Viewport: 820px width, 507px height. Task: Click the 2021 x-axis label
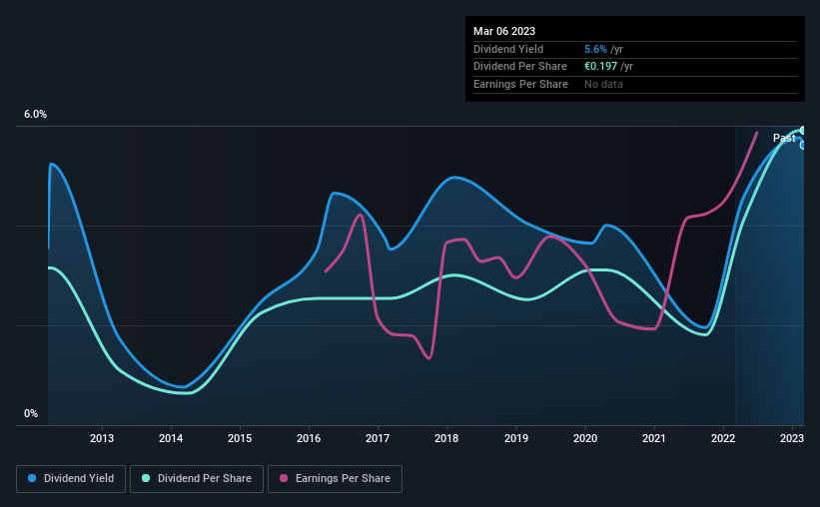tap(653, 438)
